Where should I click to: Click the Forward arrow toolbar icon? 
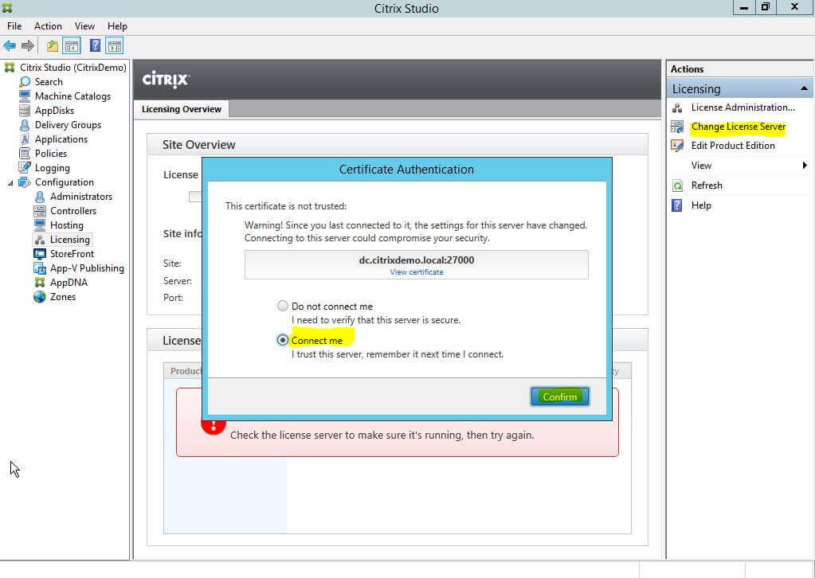[28, 45]
